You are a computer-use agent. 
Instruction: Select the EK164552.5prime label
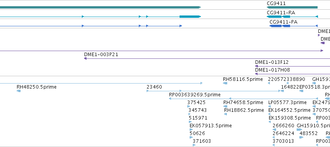(289, 110)
